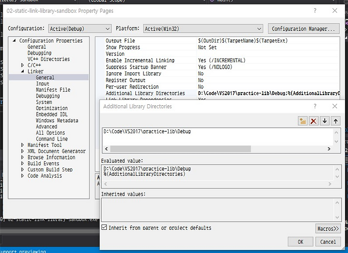Close the Property Pages window
This screenshot has height=253, width=348.
334,11
